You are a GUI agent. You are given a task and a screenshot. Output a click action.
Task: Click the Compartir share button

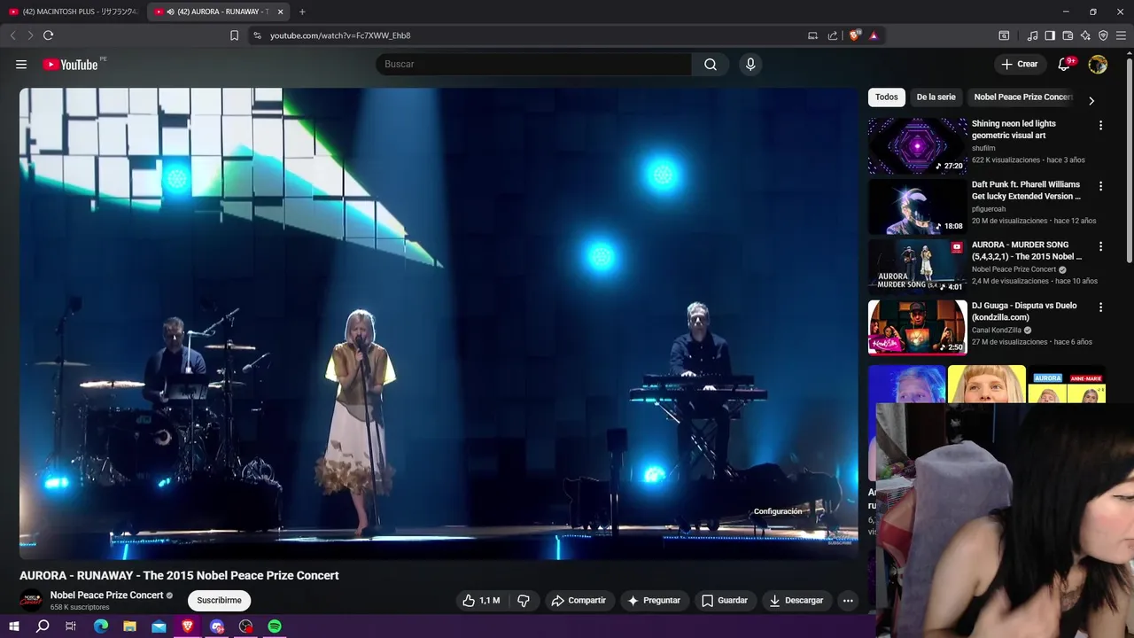[579, 601]
